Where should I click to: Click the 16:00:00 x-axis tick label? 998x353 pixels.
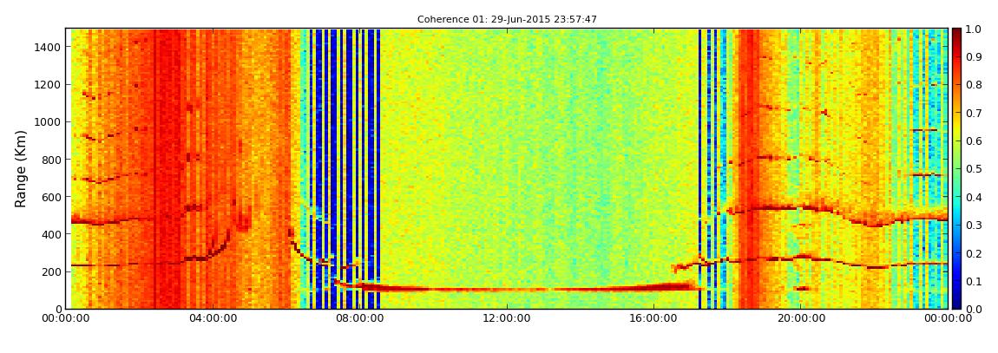(x=653, y=318)
